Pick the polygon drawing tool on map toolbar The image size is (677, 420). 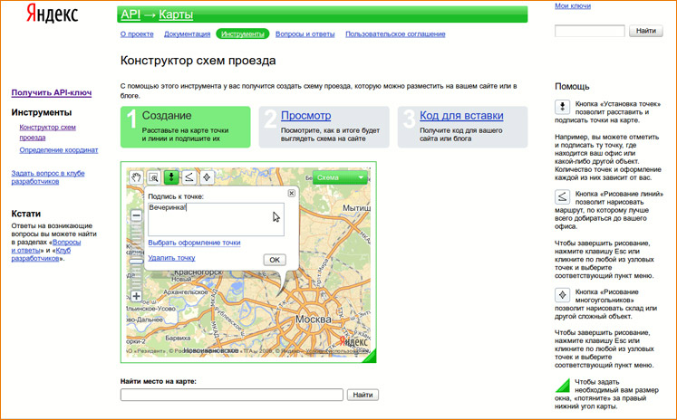[x=207, y=177]
